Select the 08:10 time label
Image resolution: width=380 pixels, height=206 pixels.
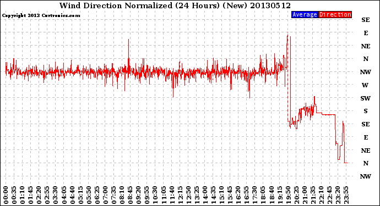[x=122, y=195]
